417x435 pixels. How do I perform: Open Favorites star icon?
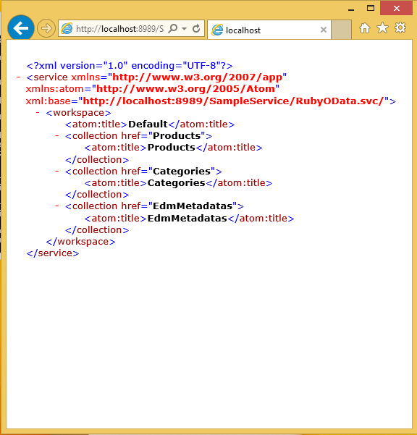pos(382,28)
